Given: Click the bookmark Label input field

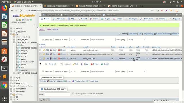Looking at the screenshot, I should (x=57, y=94).
